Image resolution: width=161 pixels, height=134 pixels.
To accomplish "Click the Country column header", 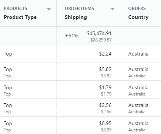I will [x=138, y=17].
